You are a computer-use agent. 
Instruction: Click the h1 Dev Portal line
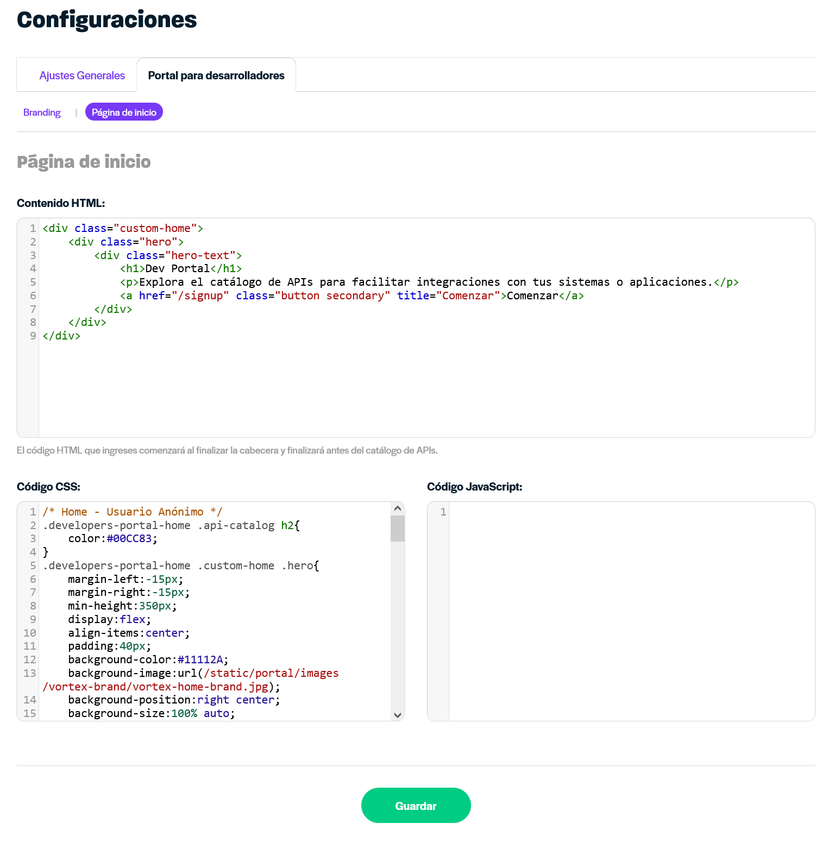click(x=181, y=268)
